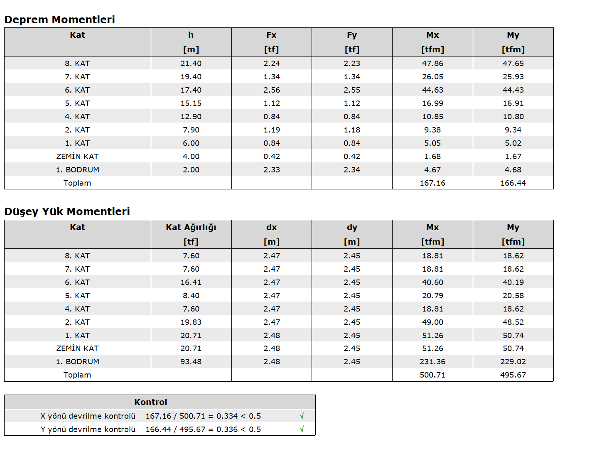Viewport: 614px width, 449px height.
Task: Select Y yönü devrilme kontrolü label
Action: [x=88, y=429]
